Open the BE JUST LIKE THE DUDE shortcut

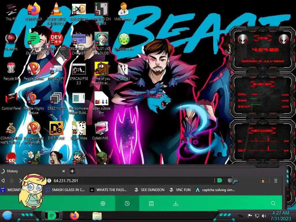pyautogui.click(x=101, y=43)
